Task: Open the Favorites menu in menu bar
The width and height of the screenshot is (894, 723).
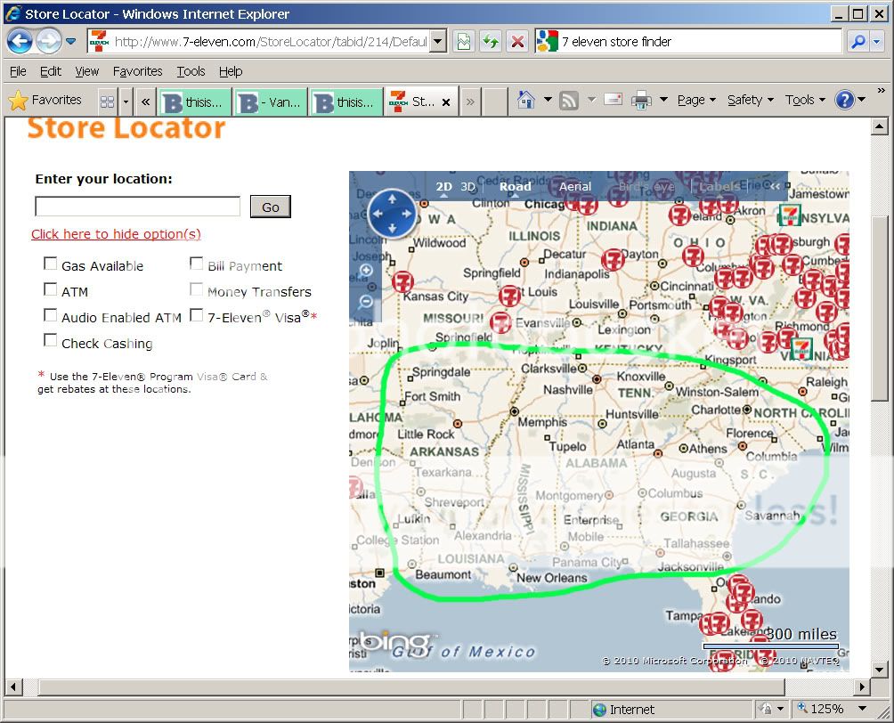Action: 137,71
